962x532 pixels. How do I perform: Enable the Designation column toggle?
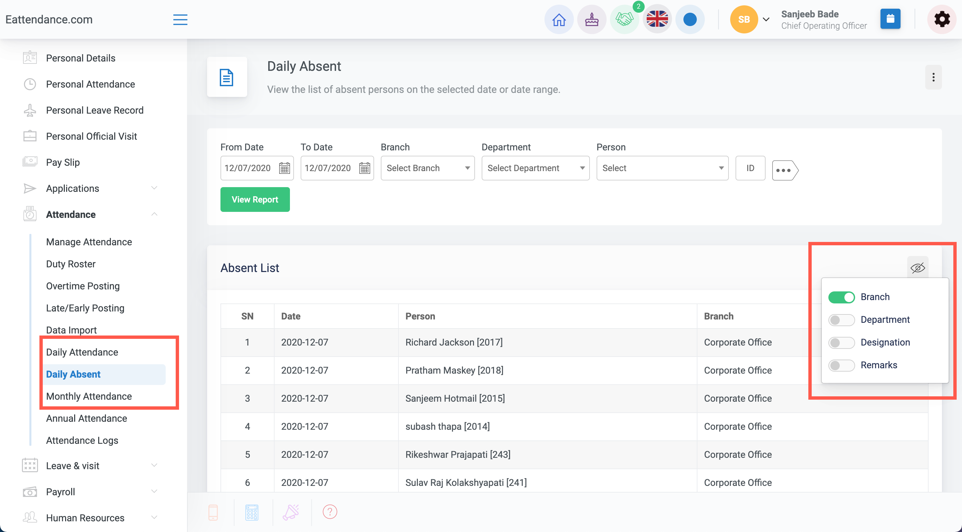[x=841, y=343]
